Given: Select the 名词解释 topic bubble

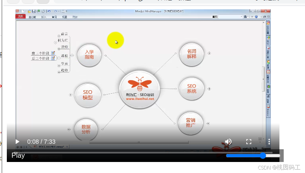Looking at the screenshot, I should [192, 54].
